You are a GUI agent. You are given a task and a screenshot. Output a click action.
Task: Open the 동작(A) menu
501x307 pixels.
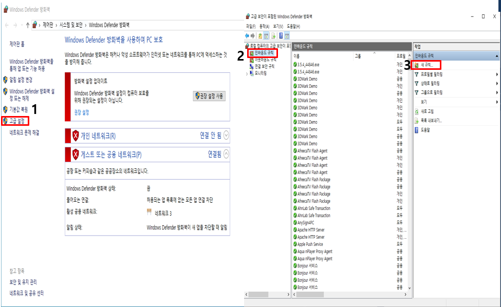click(264, 27)
